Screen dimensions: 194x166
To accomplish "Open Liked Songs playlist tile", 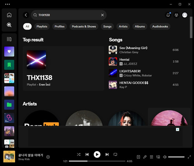I will tap(9, 51).
